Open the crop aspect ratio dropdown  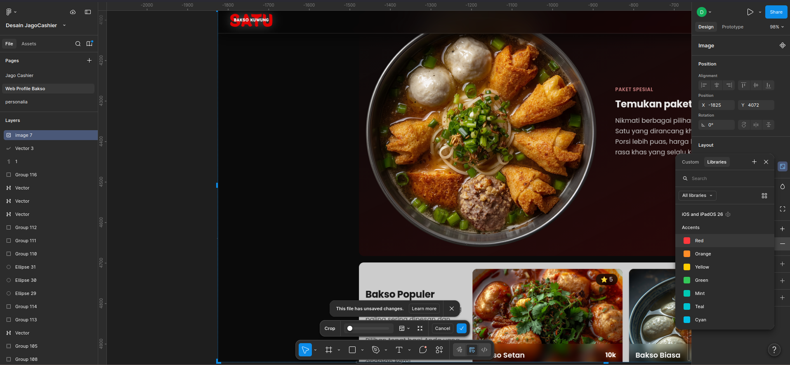click(404, 328)
